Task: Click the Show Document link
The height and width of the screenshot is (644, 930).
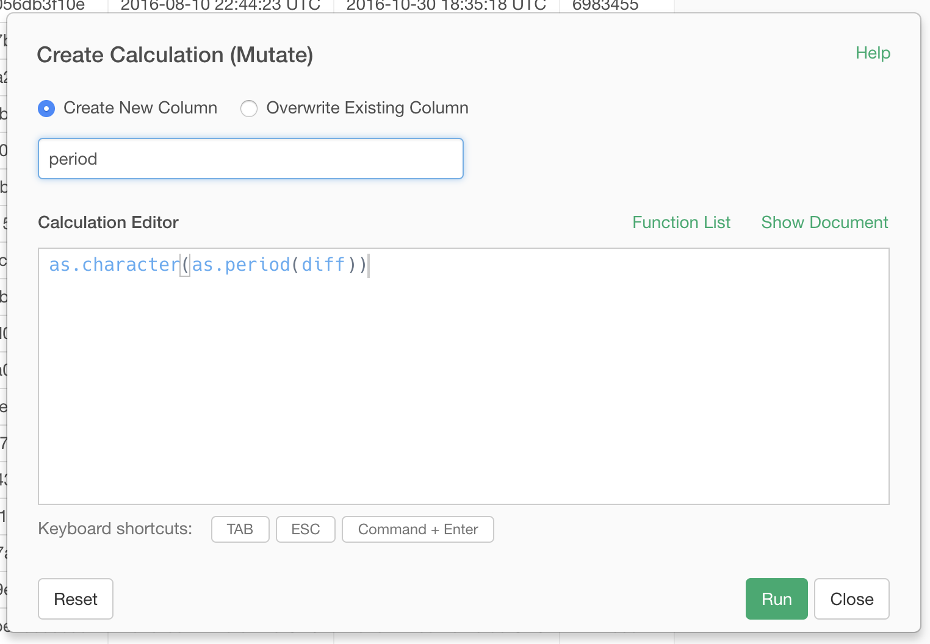Action: point(824,223)
